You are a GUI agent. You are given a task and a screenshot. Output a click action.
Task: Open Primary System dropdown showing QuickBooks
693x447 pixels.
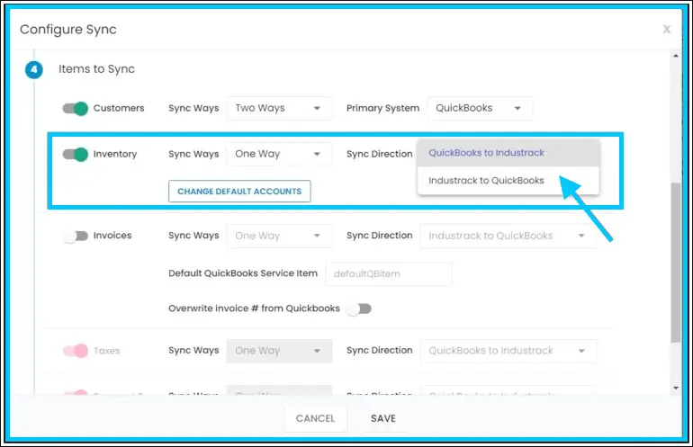click(480, 108)
